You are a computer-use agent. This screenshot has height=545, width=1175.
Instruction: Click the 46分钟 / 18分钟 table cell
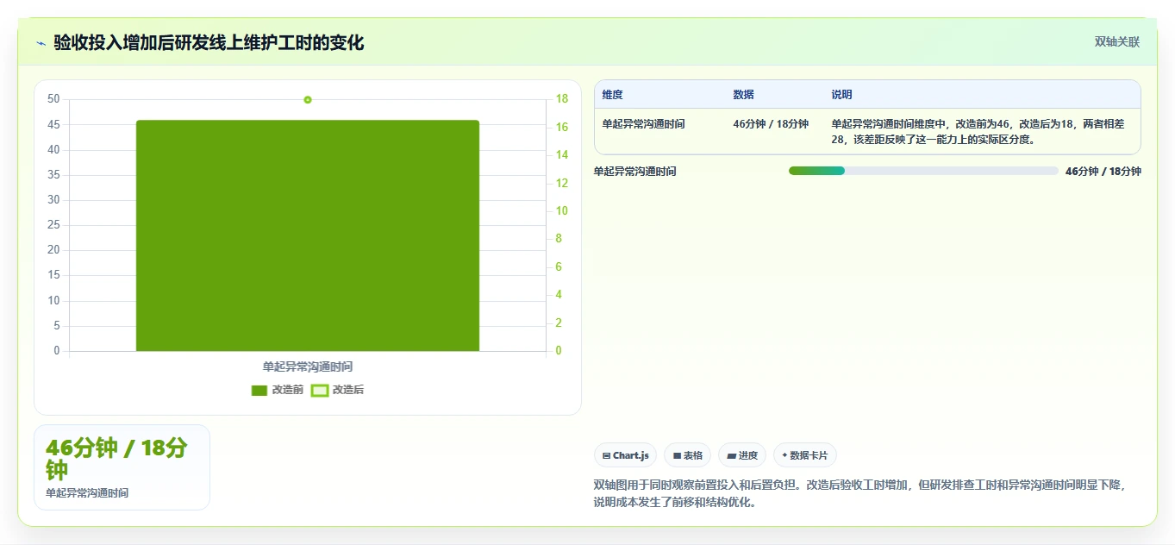click(772, 124)
